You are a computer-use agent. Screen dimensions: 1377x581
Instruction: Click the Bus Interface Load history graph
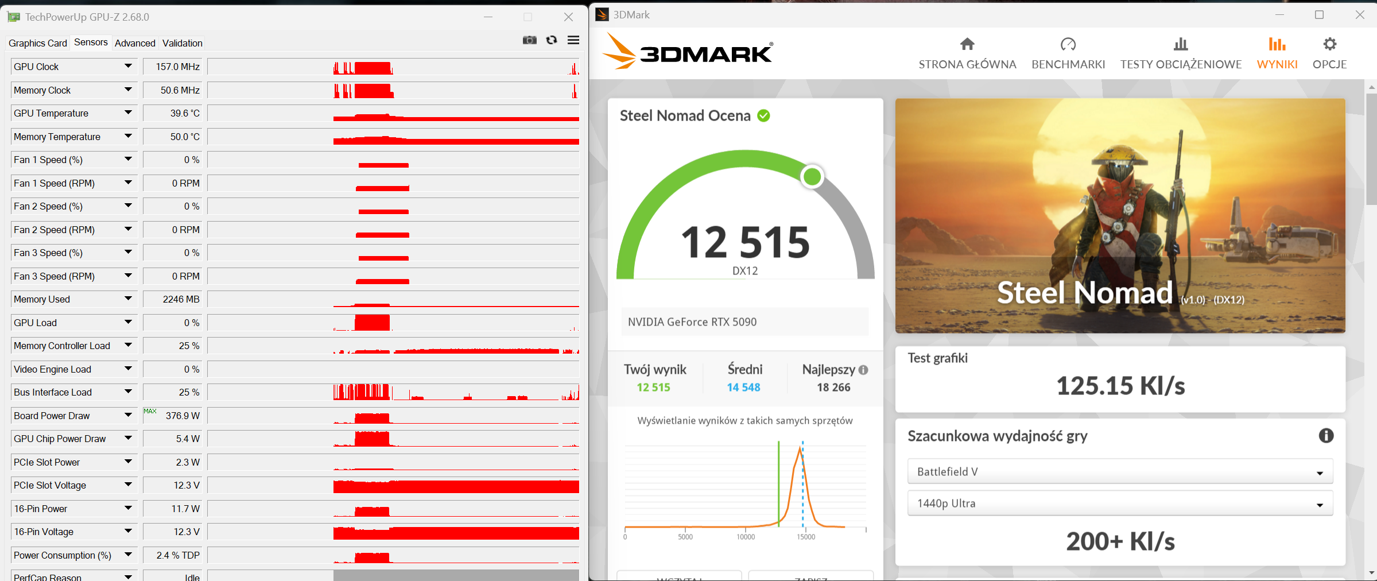click(x=394, y=392)
